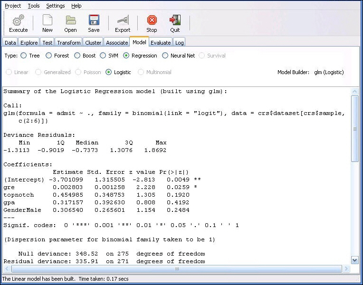Select the Logistic regression option
This screenshot has height=285, width=363.
click(x=108, y=72)
